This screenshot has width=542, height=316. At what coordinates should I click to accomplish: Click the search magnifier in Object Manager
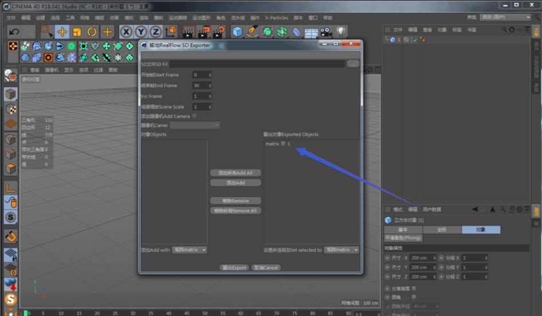point(504,30)
